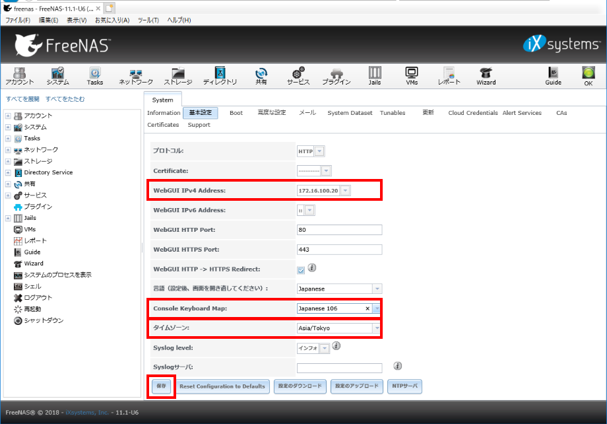Select レポート in the sidebar tree
The height and width of the screenshot is (424, 607).
coord(35,240)
